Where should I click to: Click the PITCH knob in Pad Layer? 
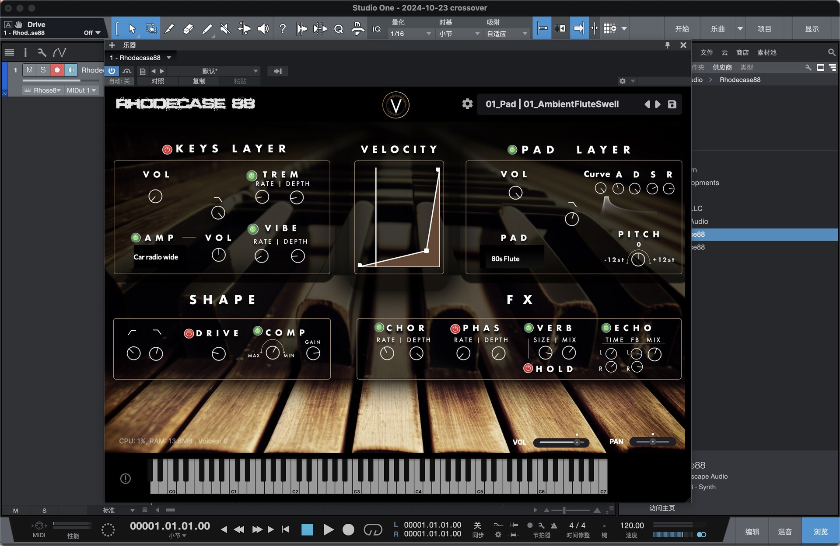click(638, 259)
